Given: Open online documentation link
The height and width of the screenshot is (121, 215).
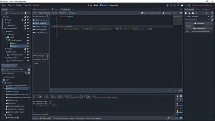Looking at the screenshot, I should tap(151, 13).
